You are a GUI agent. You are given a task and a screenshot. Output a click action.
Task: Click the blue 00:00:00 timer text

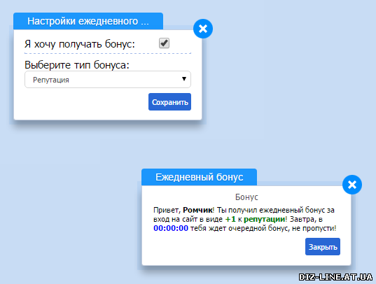pos(171,228)
